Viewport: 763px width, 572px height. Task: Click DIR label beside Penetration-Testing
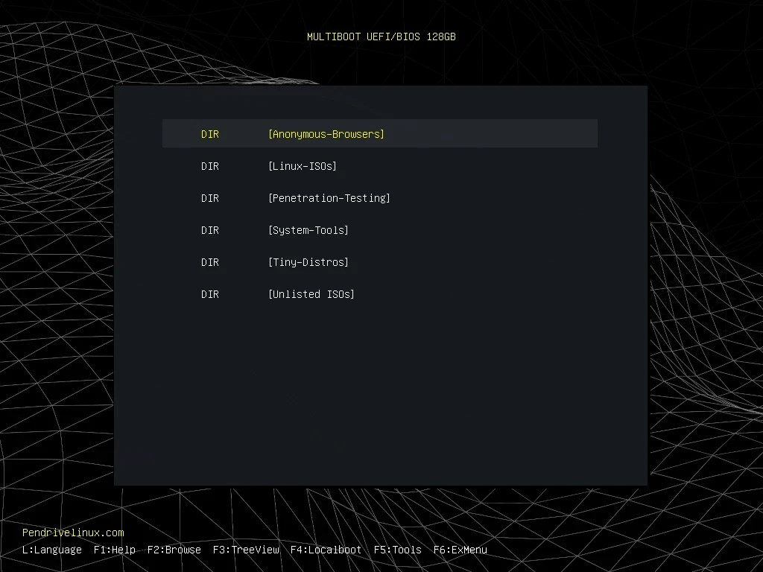209,198
